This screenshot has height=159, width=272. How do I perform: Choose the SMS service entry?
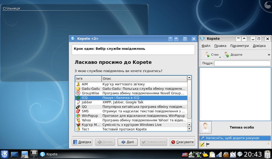(131, 111)
